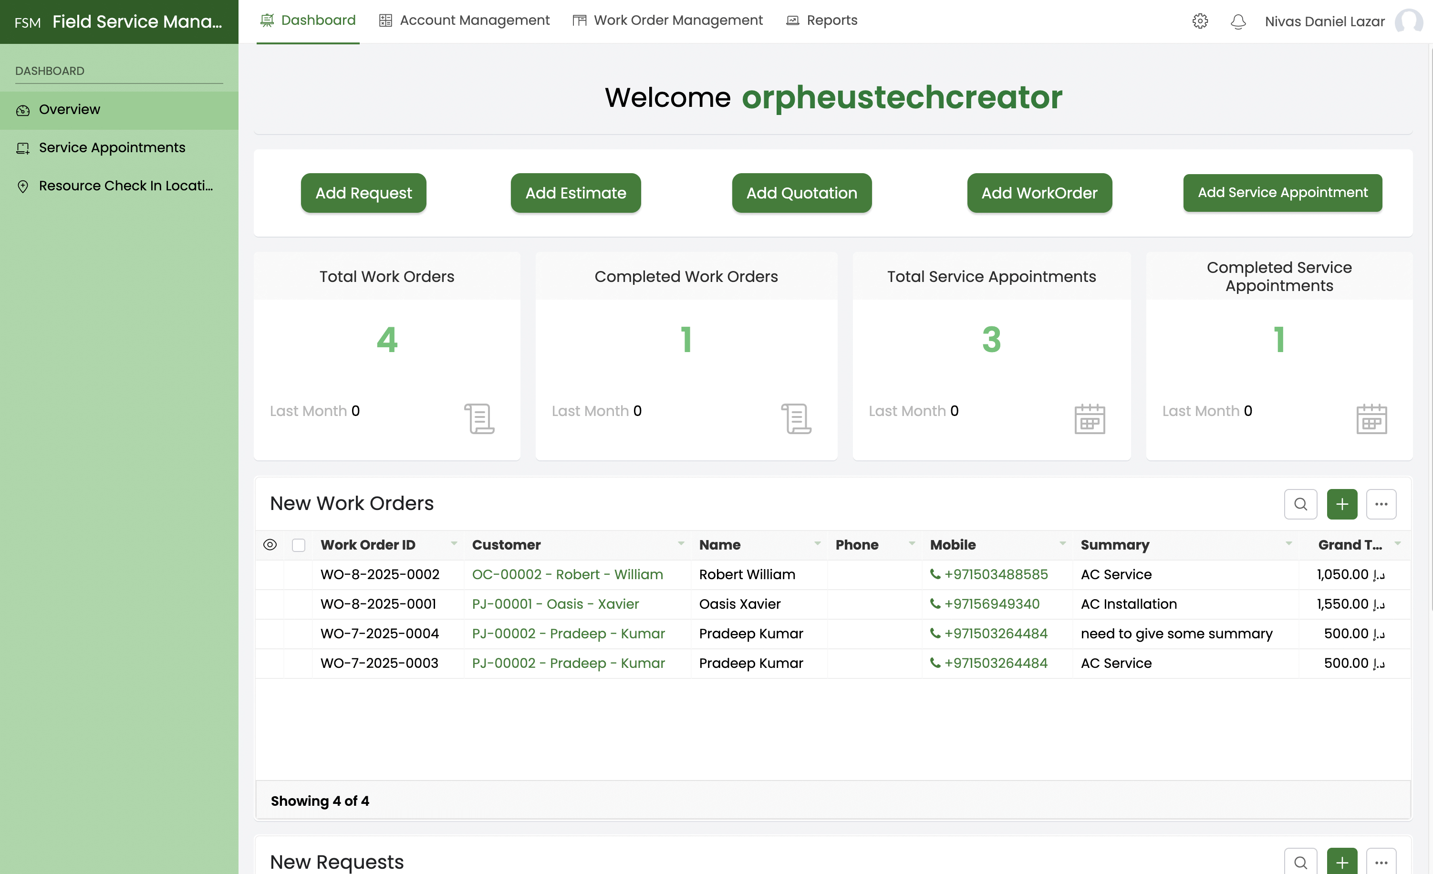The width and height of the screenshot is (1433, 874).
Task: Search within New Work Orders
Action: click(x=1300, y=504)
